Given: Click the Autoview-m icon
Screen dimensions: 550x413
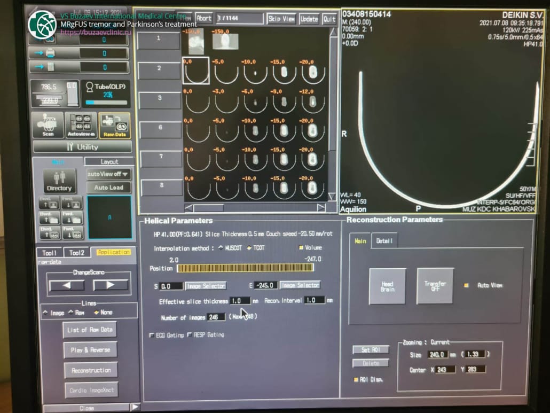Looking at the screenshot, I should (x=81, y=126).
